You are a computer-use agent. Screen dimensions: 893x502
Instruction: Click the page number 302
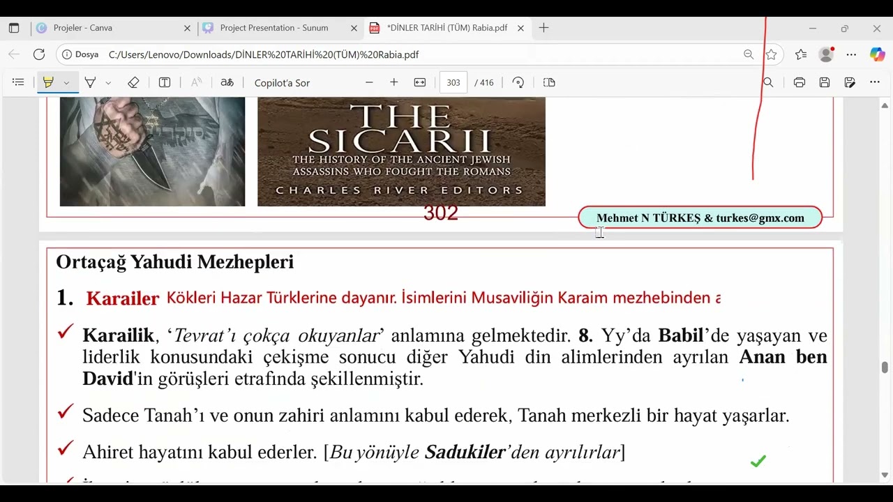coord(441,213)
